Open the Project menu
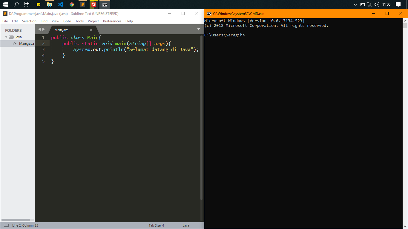 click(93, 21)
